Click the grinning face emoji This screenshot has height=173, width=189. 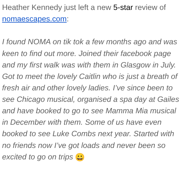coord(80,157)
